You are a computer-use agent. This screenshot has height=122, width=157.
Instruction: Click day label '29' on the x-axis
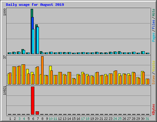(138, 119)
